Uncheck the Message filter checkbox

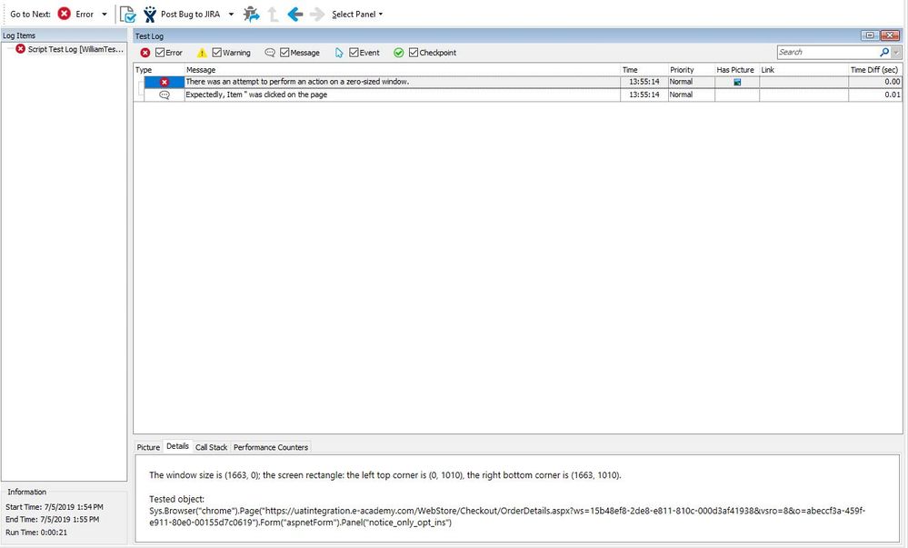284,52
